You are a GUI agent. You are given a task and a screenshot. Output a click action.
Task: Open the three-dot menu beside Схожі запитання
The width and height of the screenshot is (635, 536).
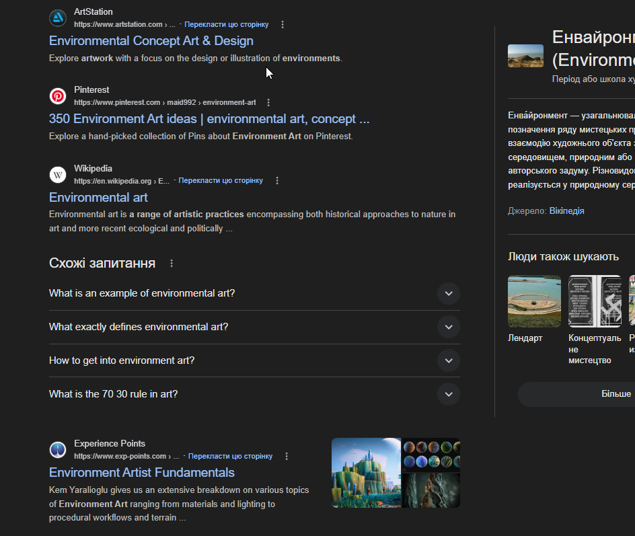[172, 264]
